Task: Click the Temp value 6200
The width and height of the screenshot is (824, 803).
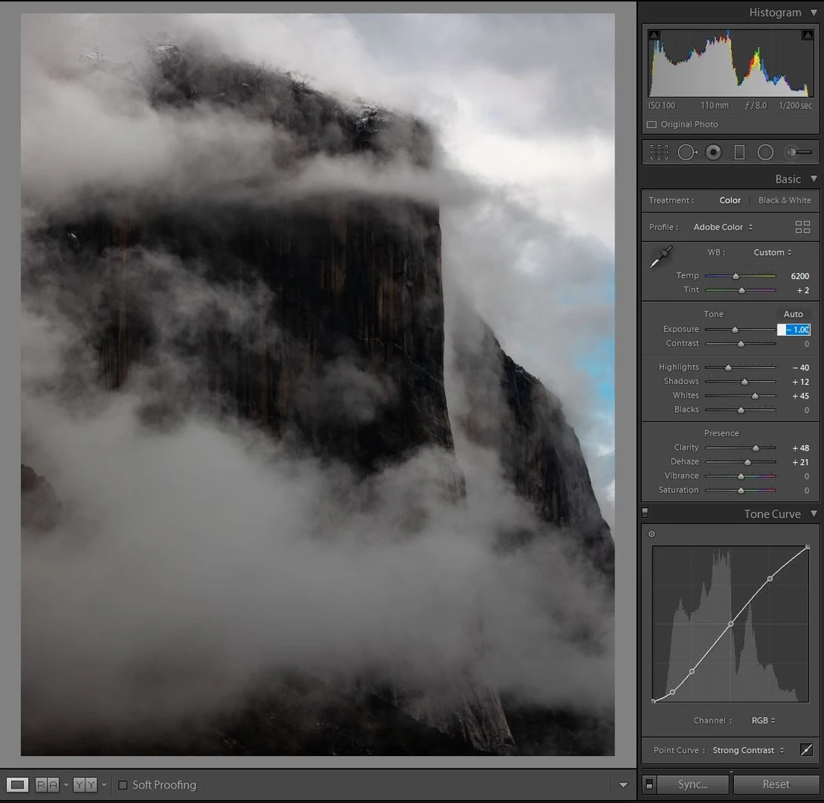Action: coord(799,276)
